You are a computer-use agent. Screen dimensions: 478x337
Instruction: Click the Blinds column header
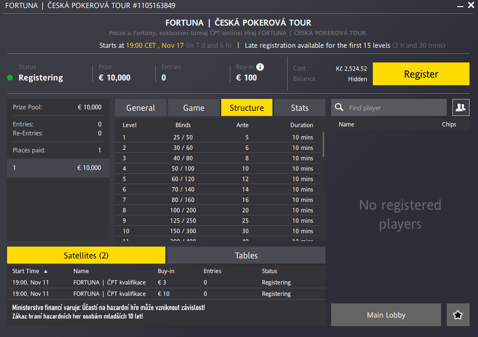point(183,125)
